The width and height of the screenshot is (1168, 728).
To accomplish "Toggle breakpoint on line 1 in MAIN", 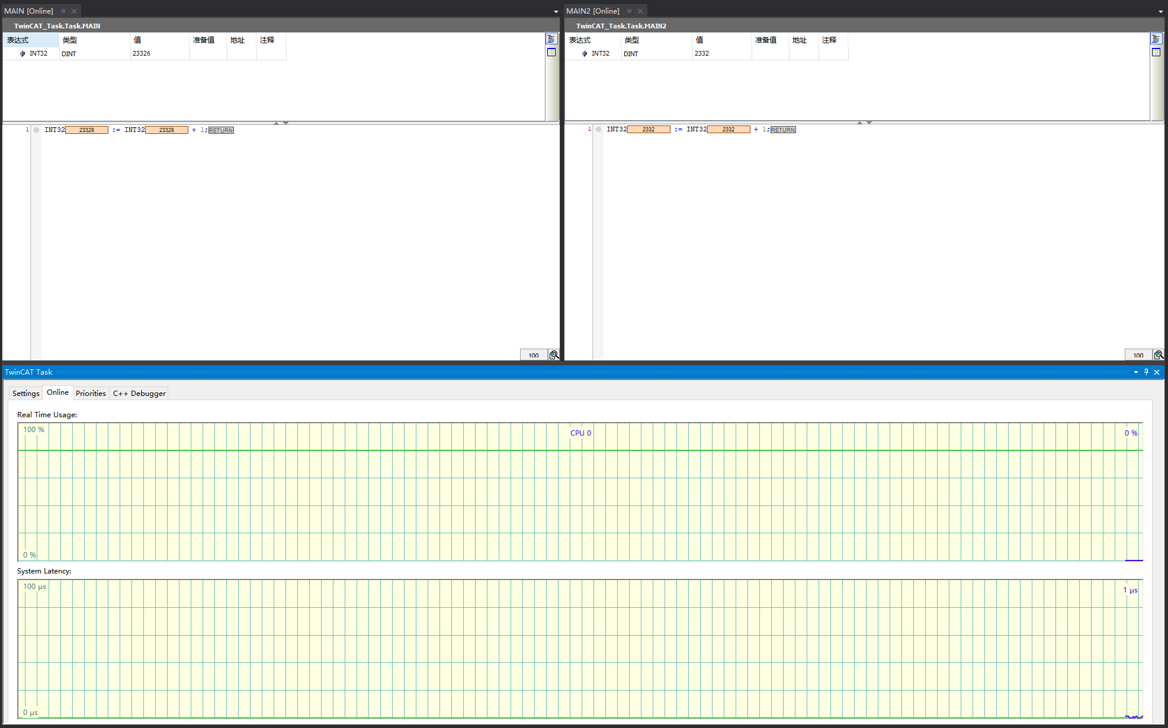I will [36, 130].
